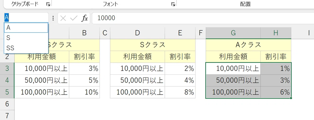
Task: Select row 4 header
Action: click(x=7, y=80)
